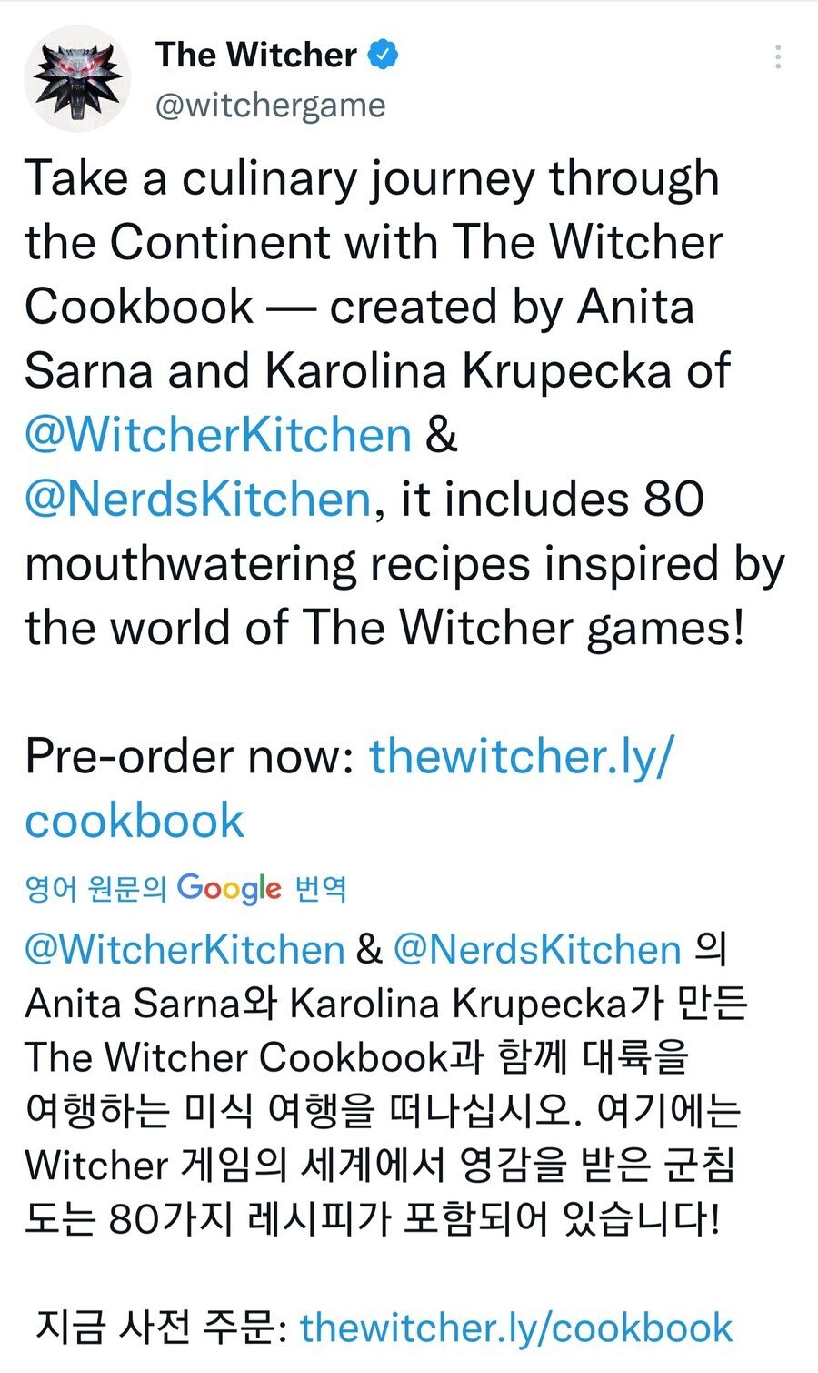The height and width of the screenshot is (1373, 818).
Task: Open @WitcherKitchen mention in the Korean translation
Action: tap(185, 949)
